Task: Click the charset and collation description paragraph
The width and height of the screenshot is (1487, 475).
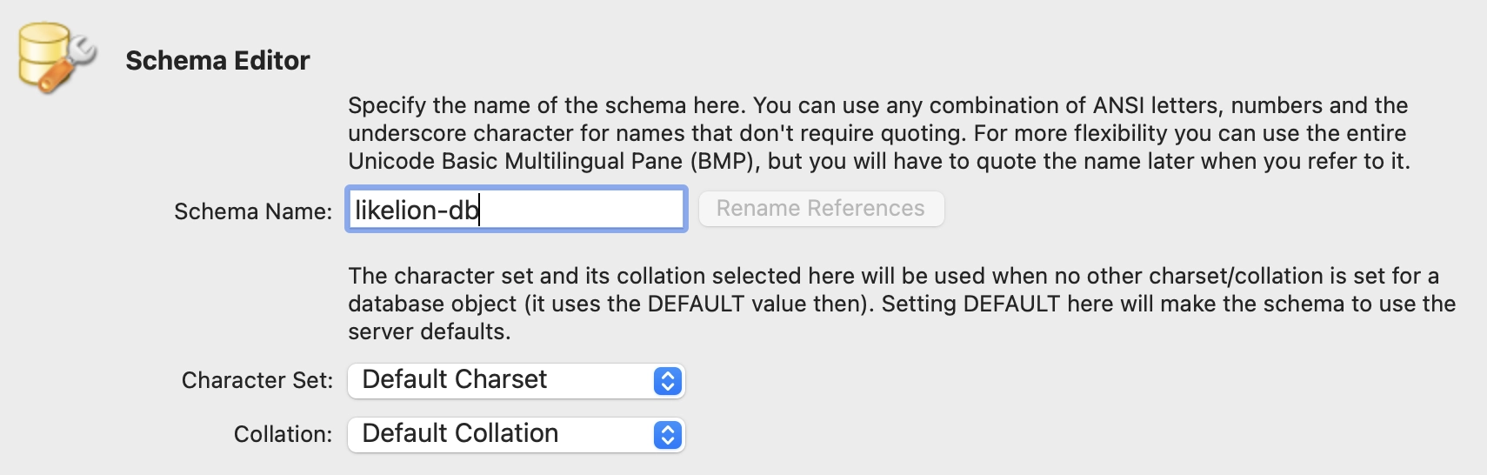Action: [901, 304]
